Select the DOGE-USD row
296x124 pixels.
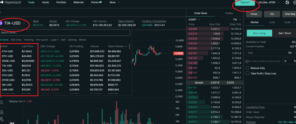click(x=65, y=61)
